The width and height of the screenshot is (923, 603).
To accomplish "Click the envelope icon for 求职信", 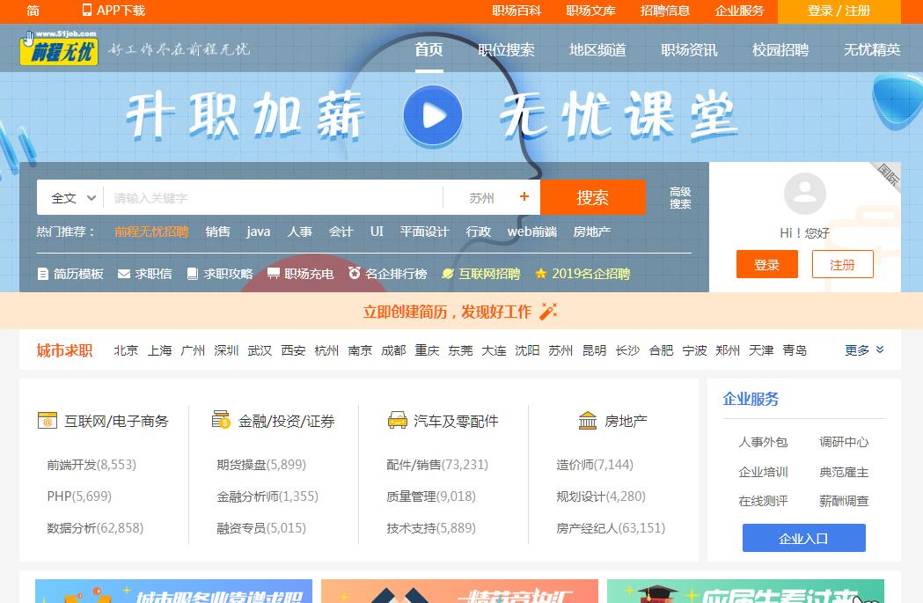I will point(124,274).
